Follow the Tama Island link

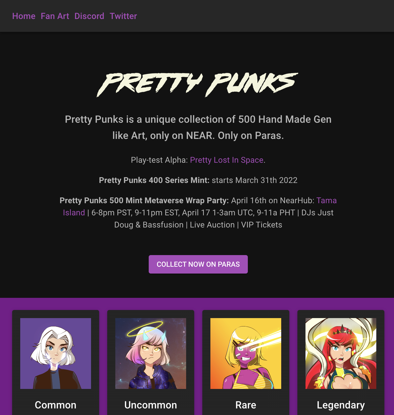point(200,206)
